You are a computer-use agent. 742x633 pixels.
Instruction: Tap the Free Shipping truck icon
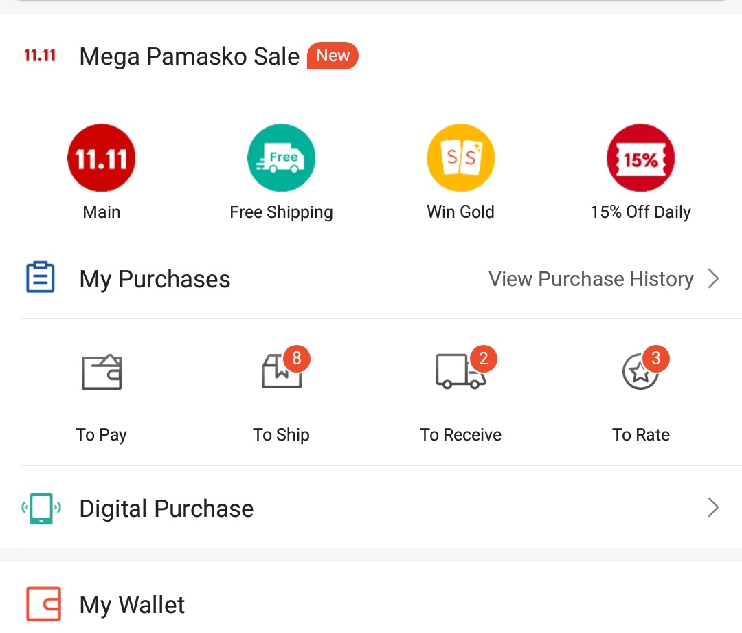pyautogui.click(x=281, y=157)
